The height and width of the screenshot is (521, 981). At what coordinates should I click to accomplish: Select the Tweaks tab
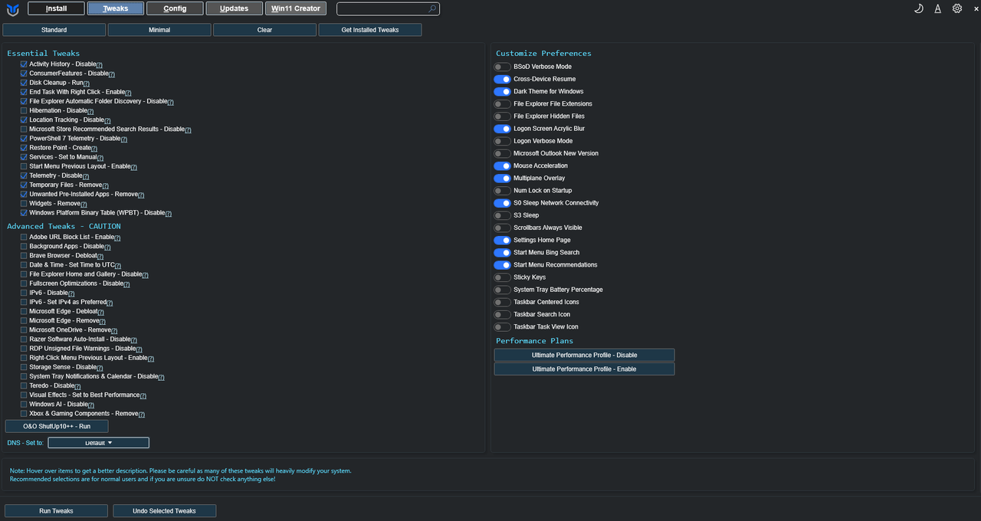tap(115, 8)
